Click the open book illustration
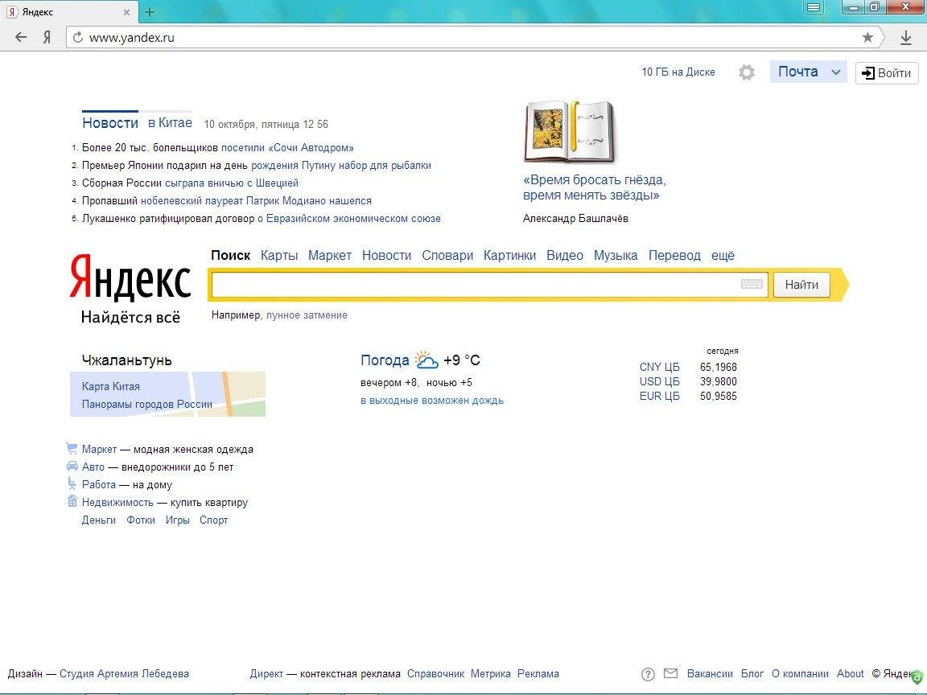 570,132
